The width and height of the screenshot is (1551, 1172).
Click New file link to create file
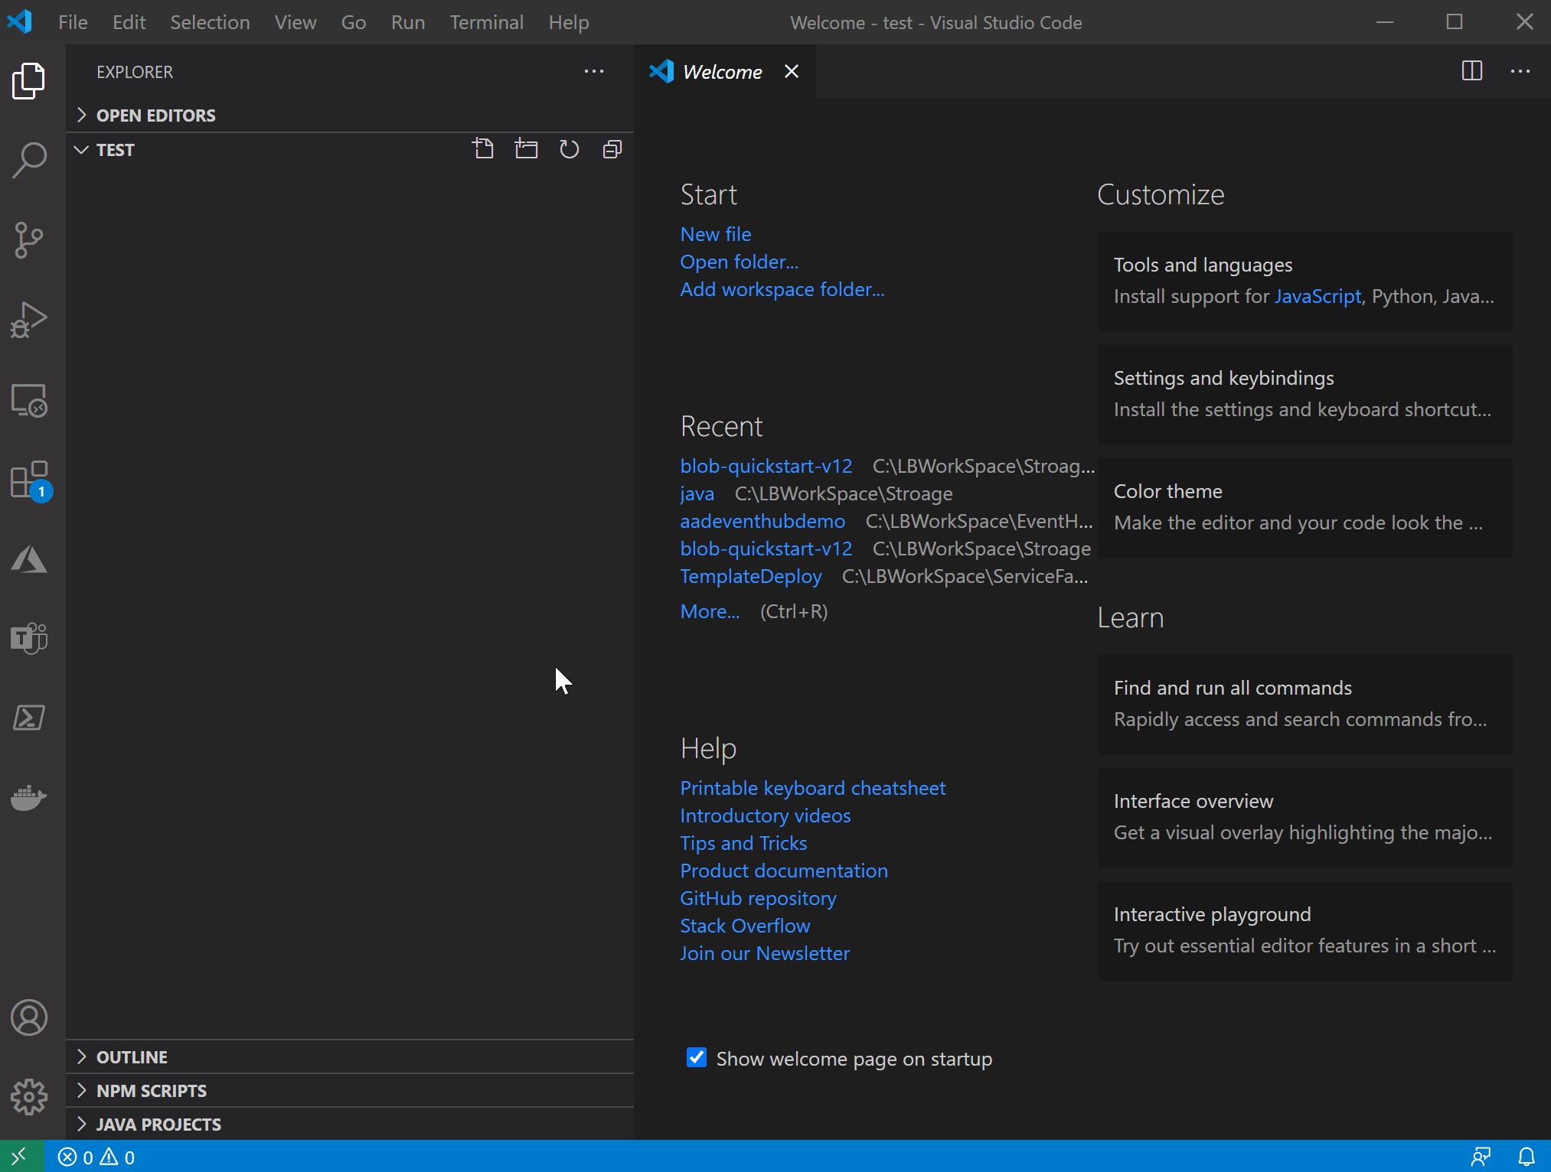click(716, 233)
